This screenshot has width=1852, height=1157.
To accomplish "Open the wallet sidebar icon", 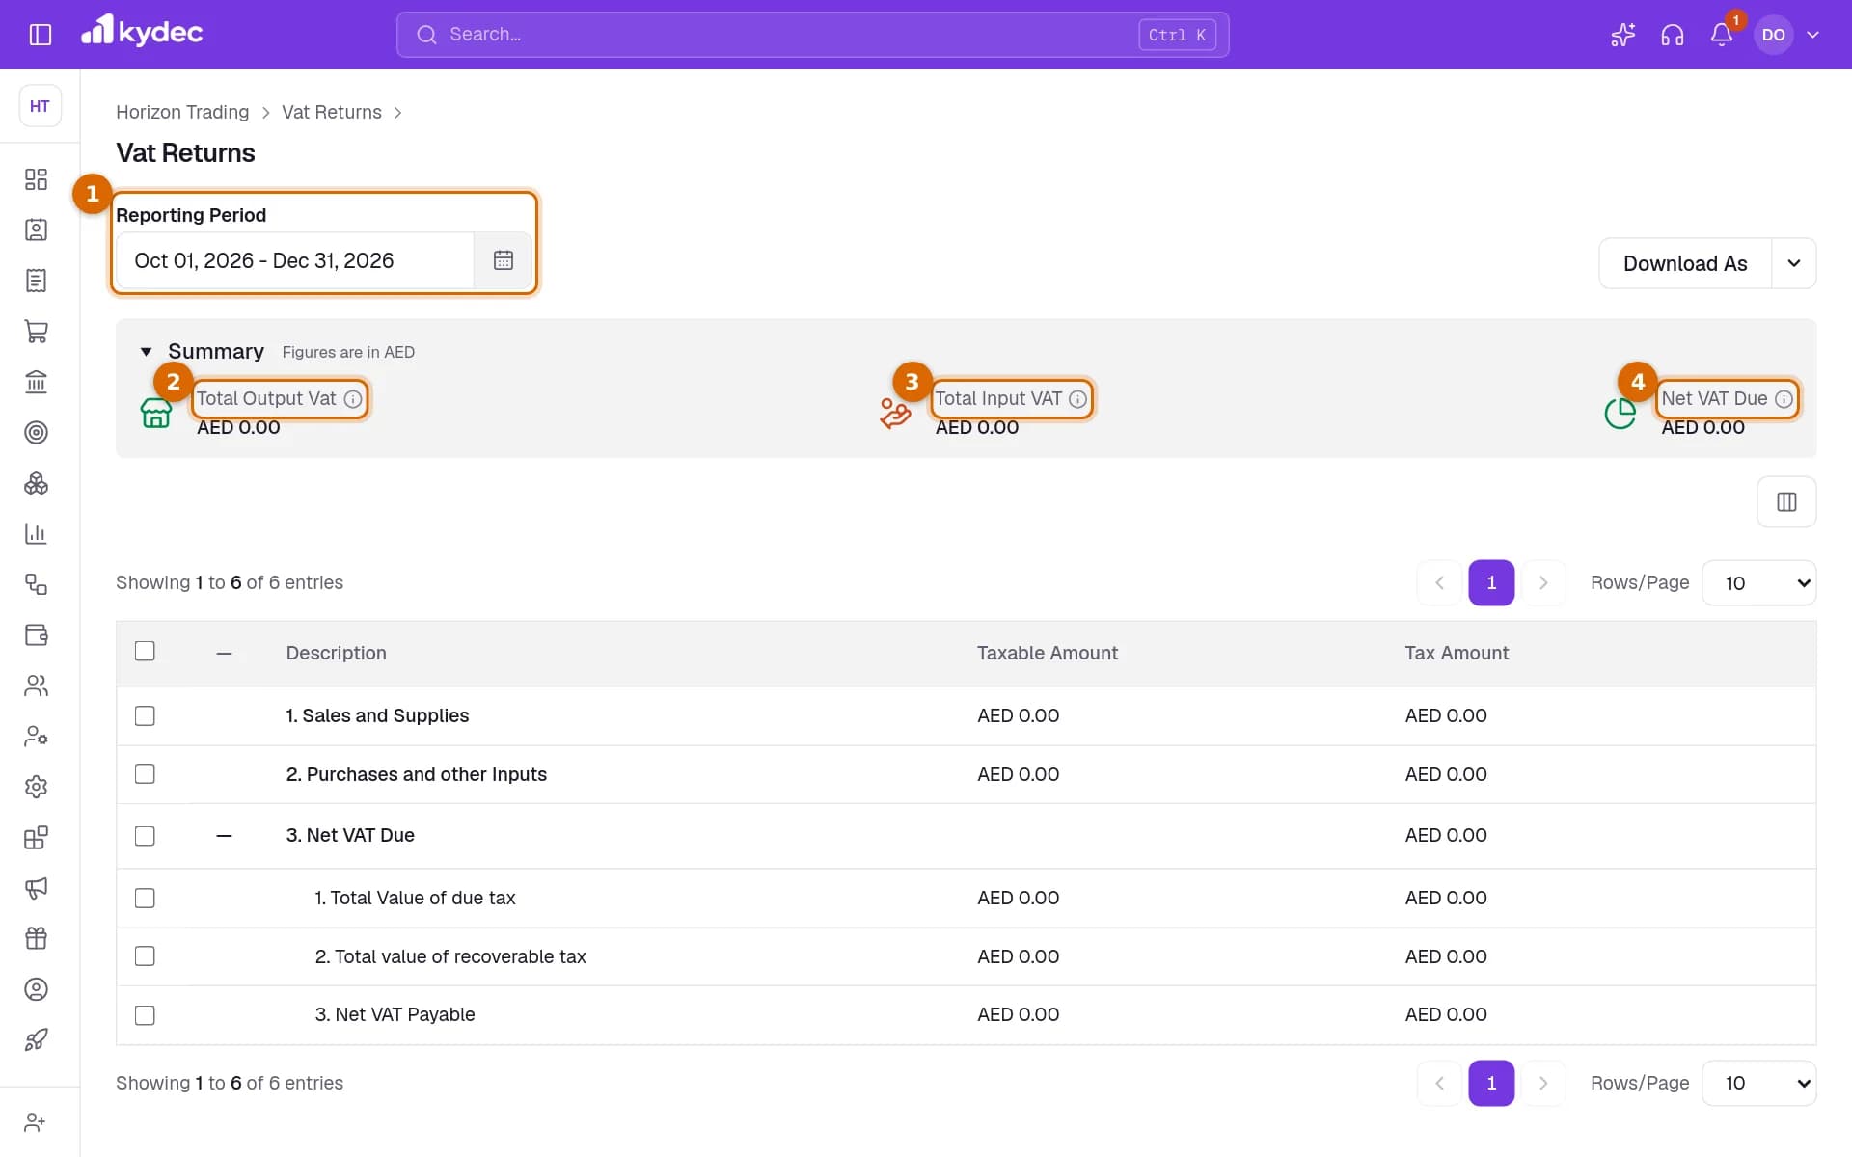I will (x=36, y=635).
